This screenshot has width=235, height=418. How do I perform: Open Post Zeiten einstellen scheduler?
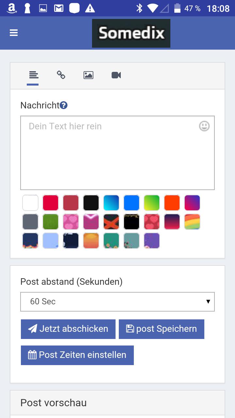tap(77, 355)
